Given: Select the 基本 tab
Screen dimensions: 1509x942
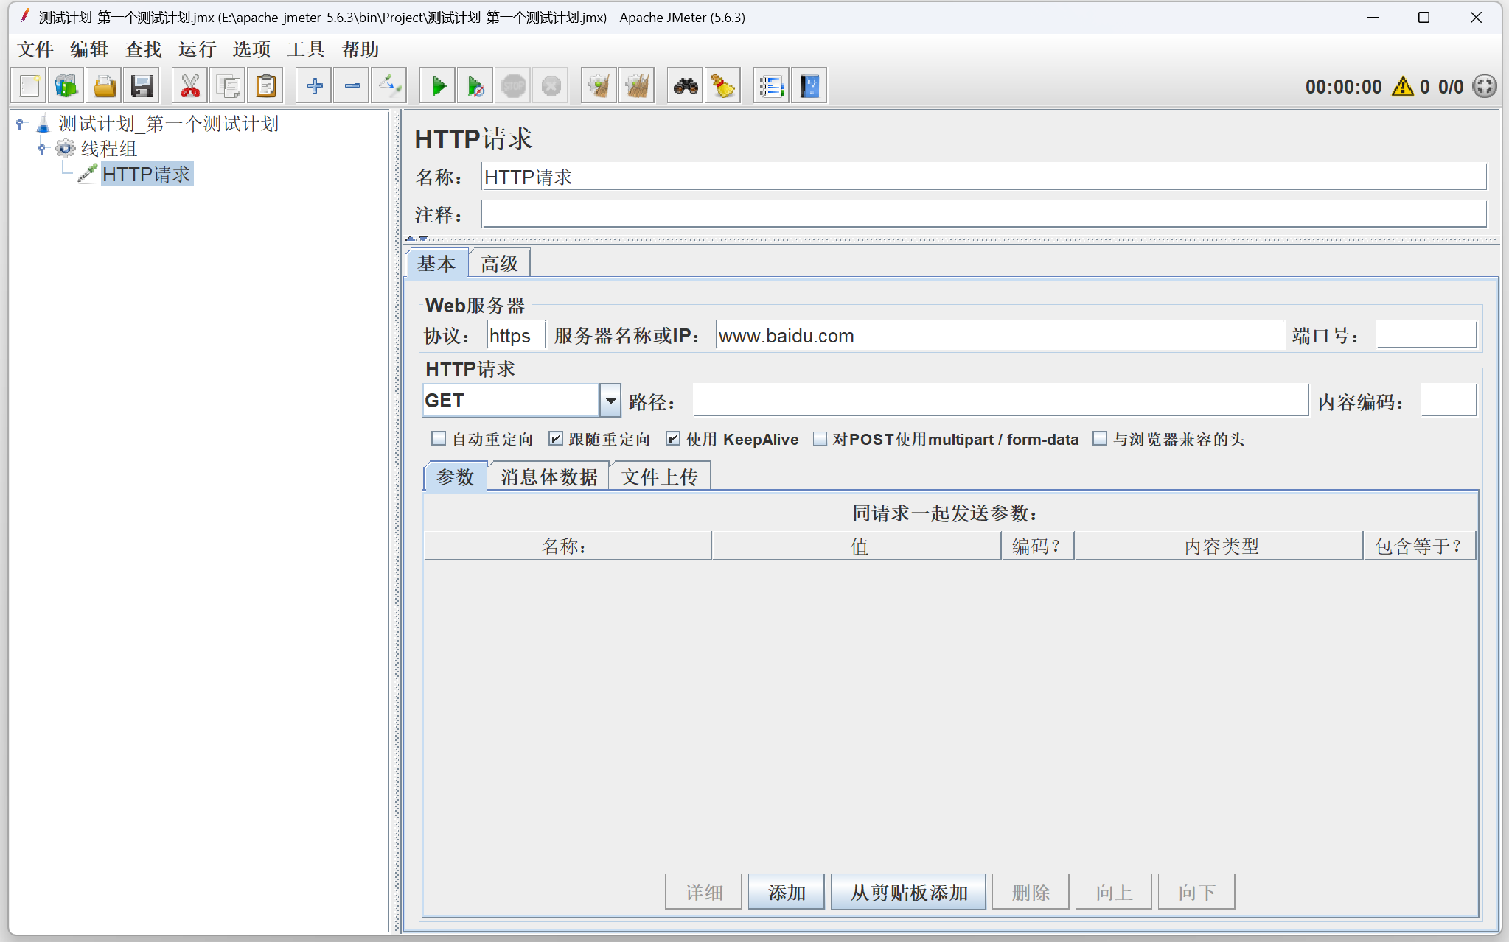Looking at the screenshot, I should click(x=436, y=264).
